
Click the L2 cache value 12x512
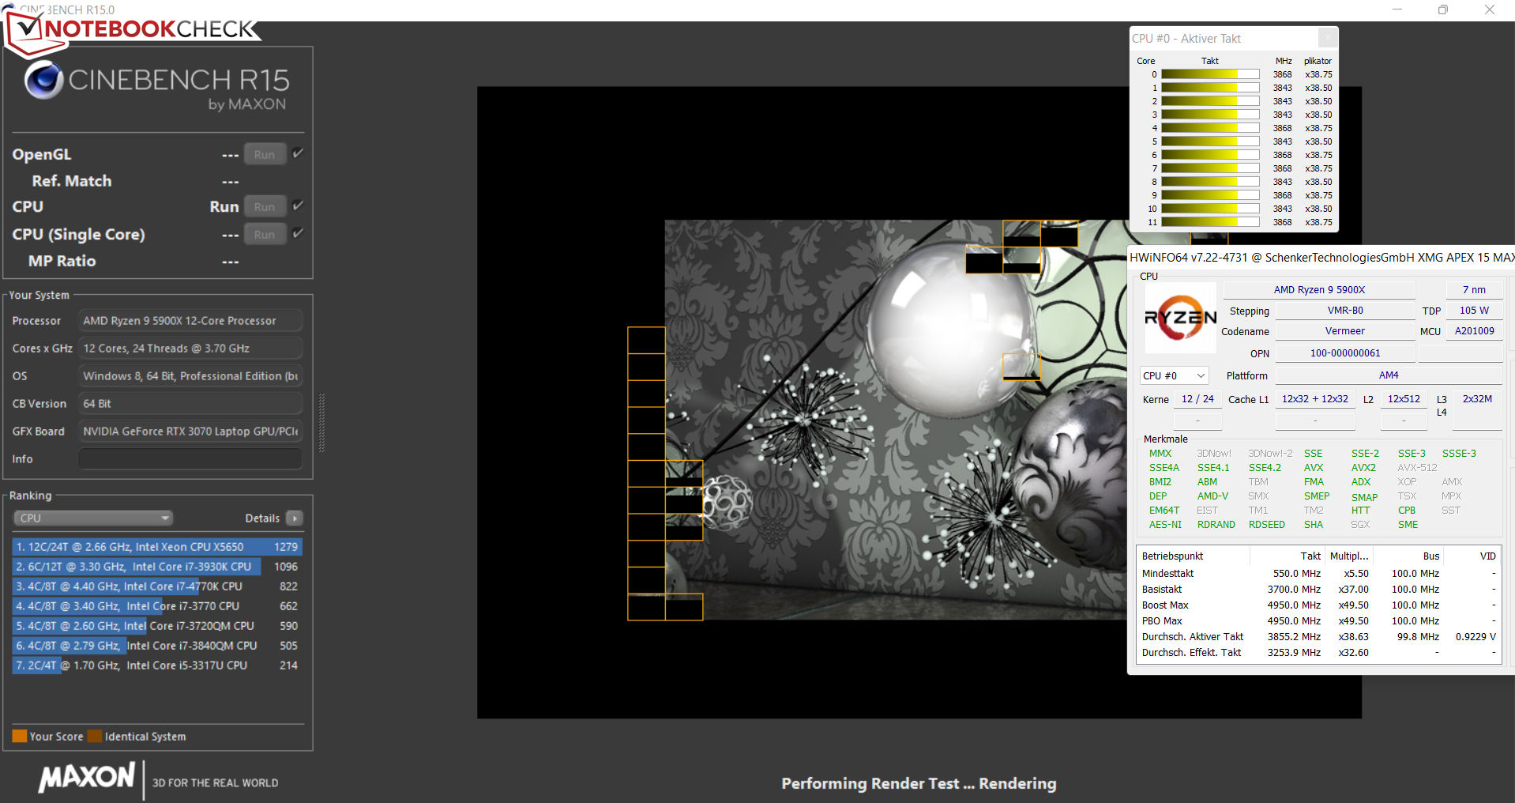(x=1404, y=399)
